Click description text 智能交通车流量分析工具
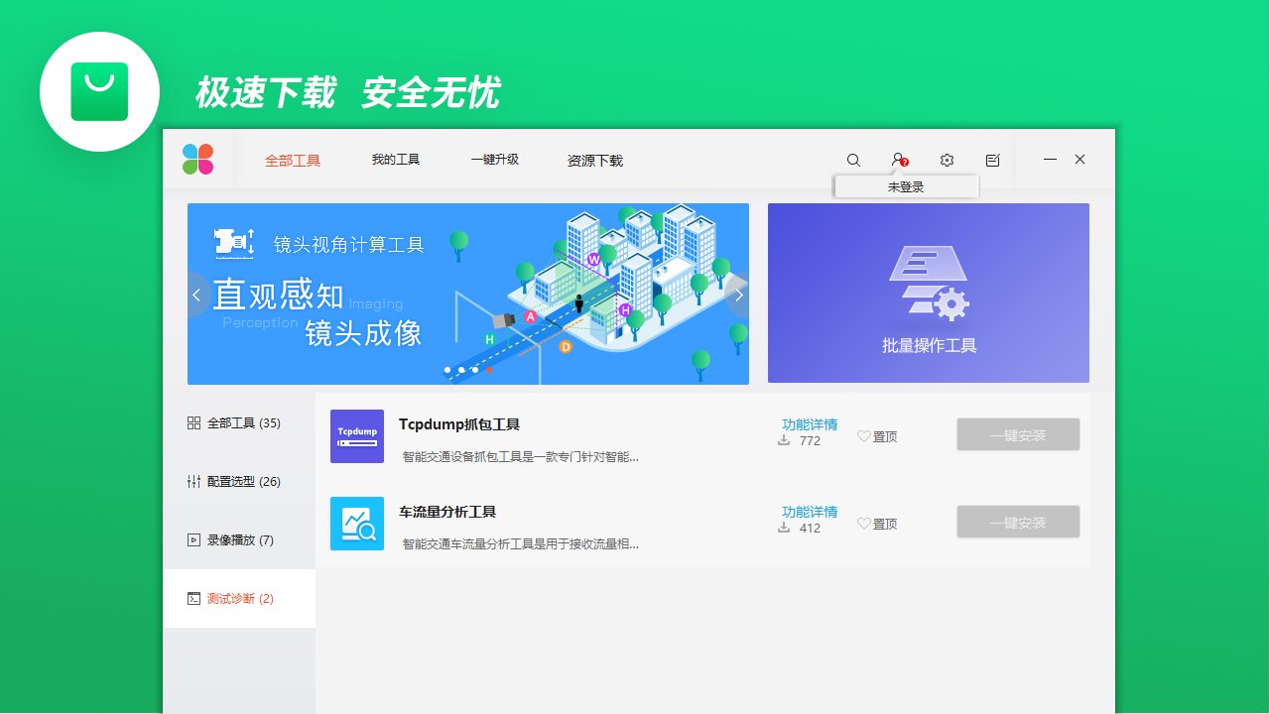The height and width of the screenshot is (714, 1270). click(x=521, y=544)
